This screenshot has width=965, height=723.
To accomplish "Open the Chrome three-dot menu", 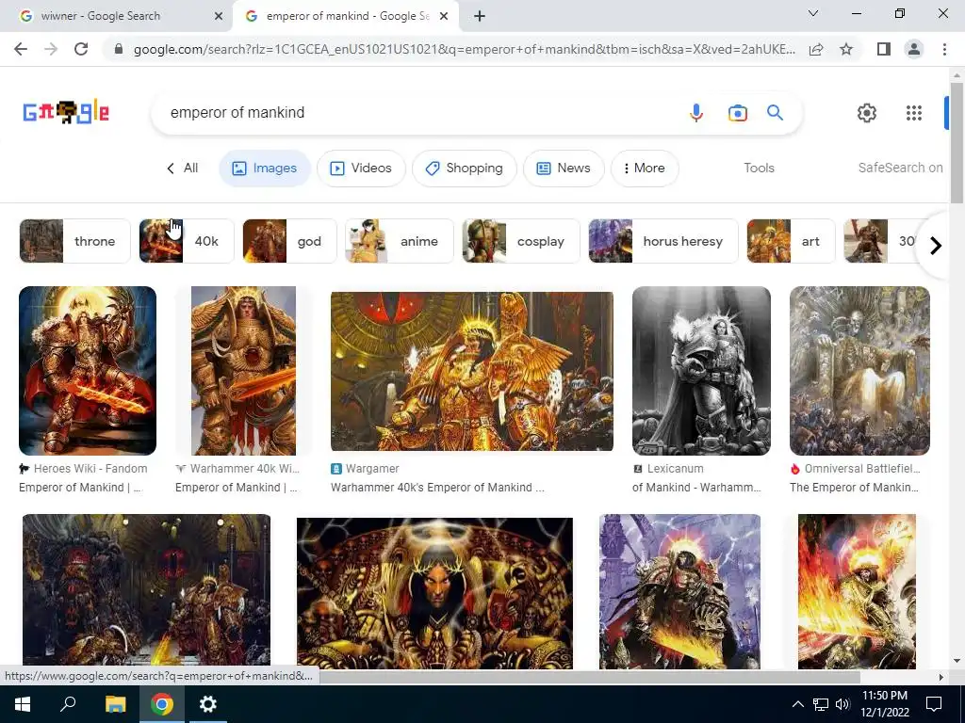I will pos(944,49).
